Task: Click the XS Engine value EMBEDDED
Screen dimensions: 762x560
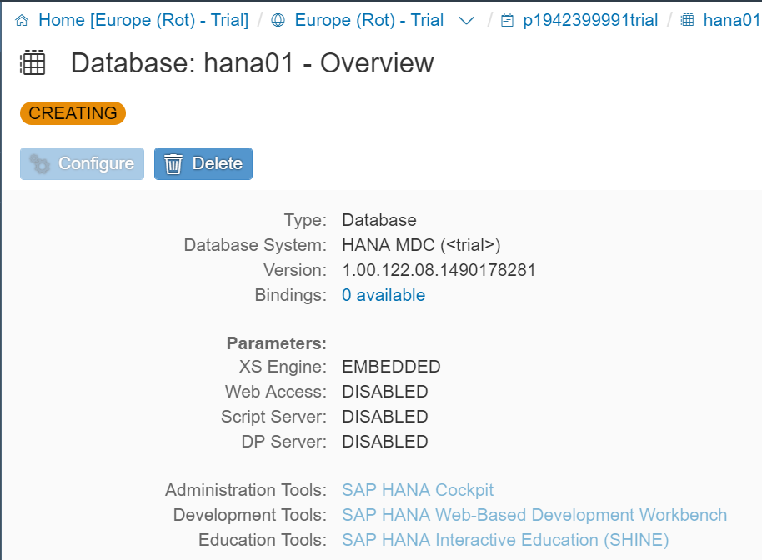Action: pyautogui.click(x=391, y=366)
